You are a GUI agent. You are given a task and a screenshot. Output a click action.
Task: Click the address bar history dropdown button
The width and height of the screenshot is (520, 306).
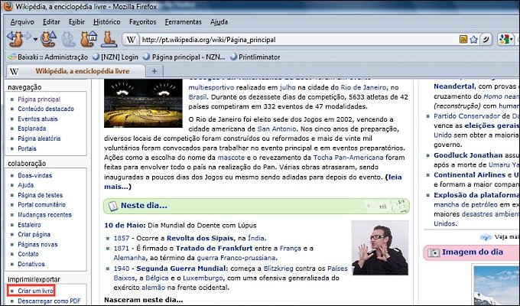tap(486, 40)
